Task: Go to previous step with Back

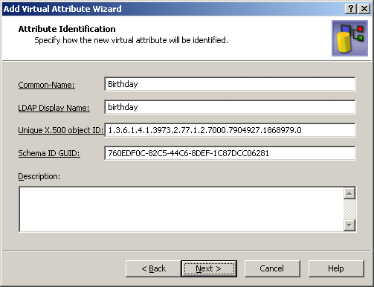Action: pyautogui.click(x=153, y=268)
